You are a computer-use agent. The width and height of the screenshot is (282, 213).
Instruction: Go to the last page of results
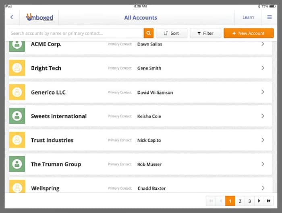269,201
